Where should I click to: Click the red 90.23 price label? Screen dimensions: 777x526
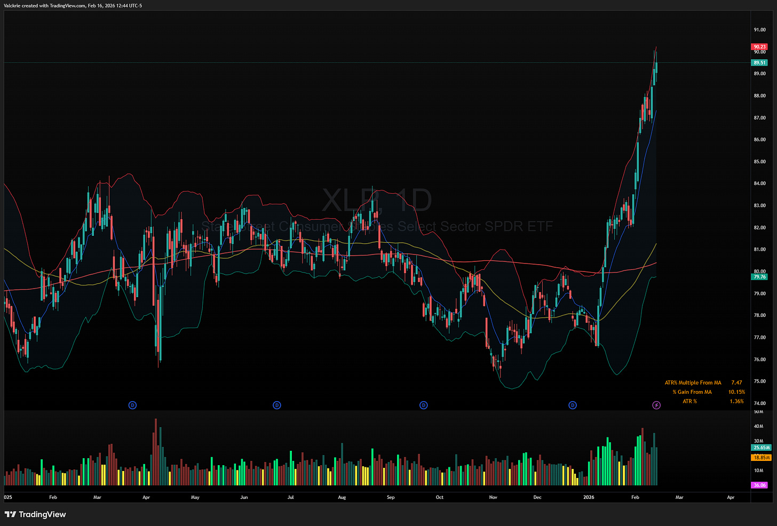pyautogui.click(x=759, y=47)
